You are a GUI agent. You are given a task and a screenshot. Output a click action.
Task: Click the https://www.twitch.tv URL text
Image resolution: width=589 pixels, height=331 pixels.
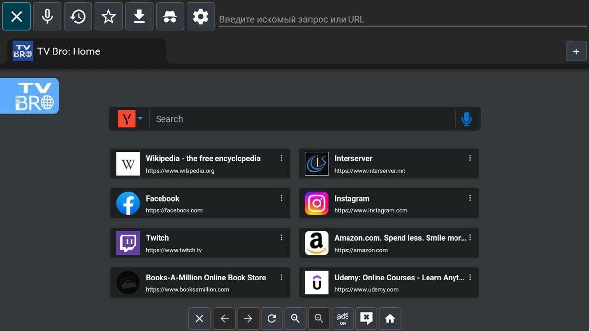click(x=174, y=250)
